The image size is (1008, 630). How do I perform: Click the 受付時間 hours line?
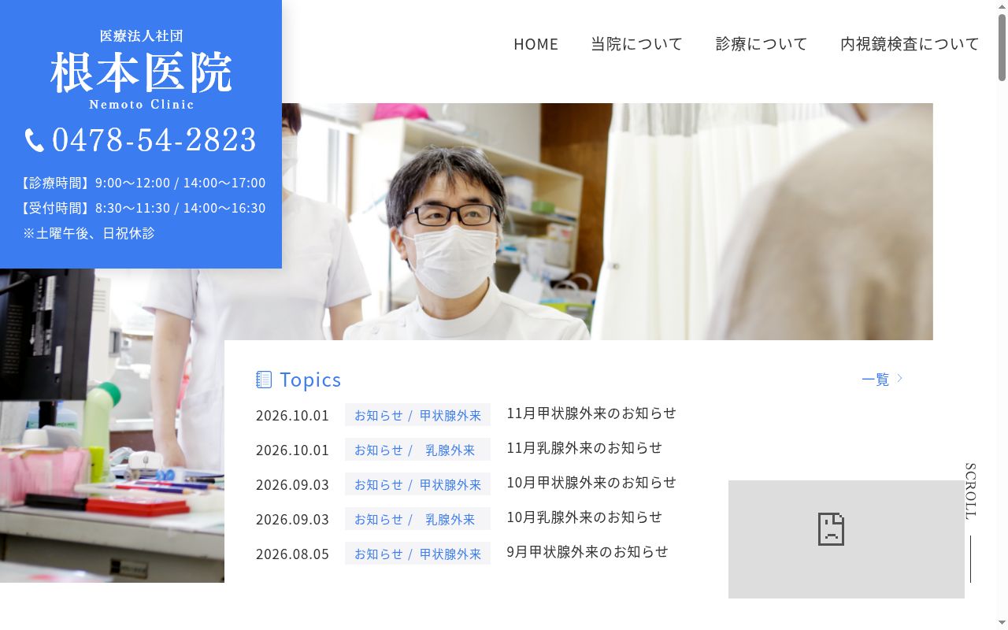(142, 208)
